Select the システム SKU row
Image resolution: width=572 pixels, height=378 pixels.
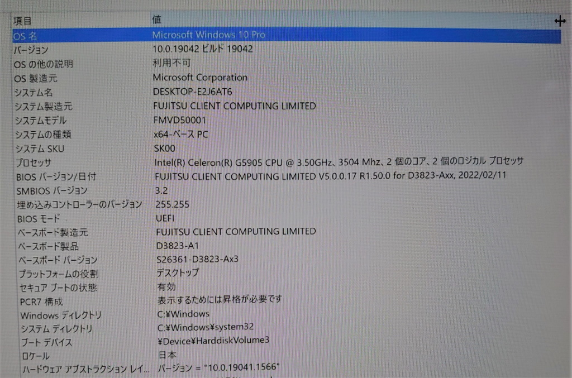point(40,149)
